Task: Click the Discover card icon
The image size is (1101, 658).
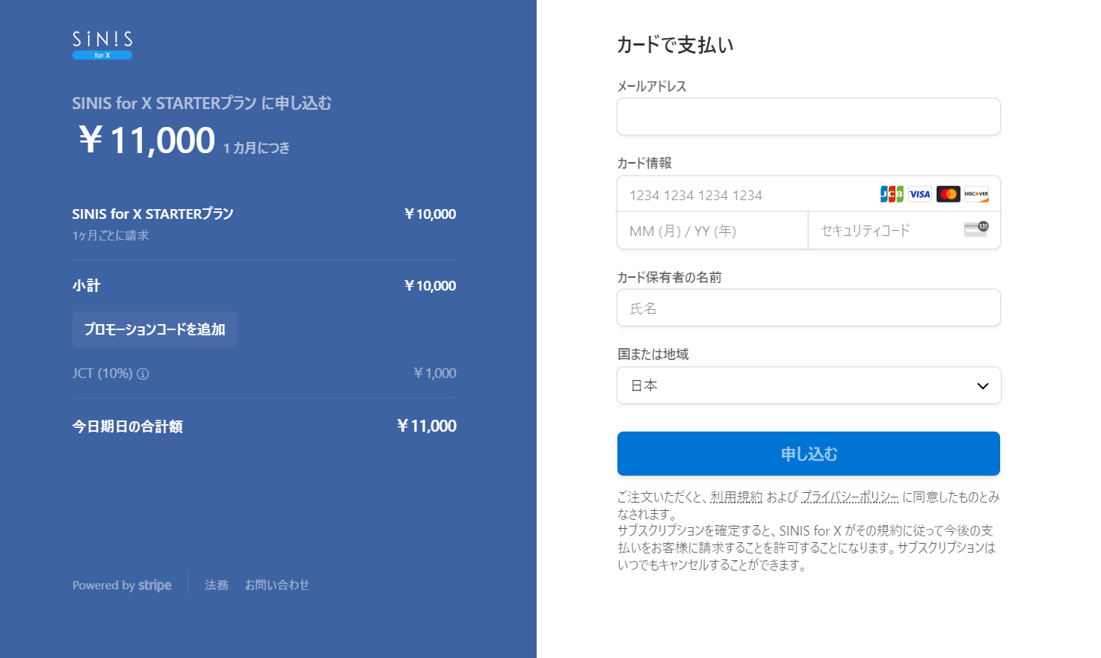Action: (976, 194)
